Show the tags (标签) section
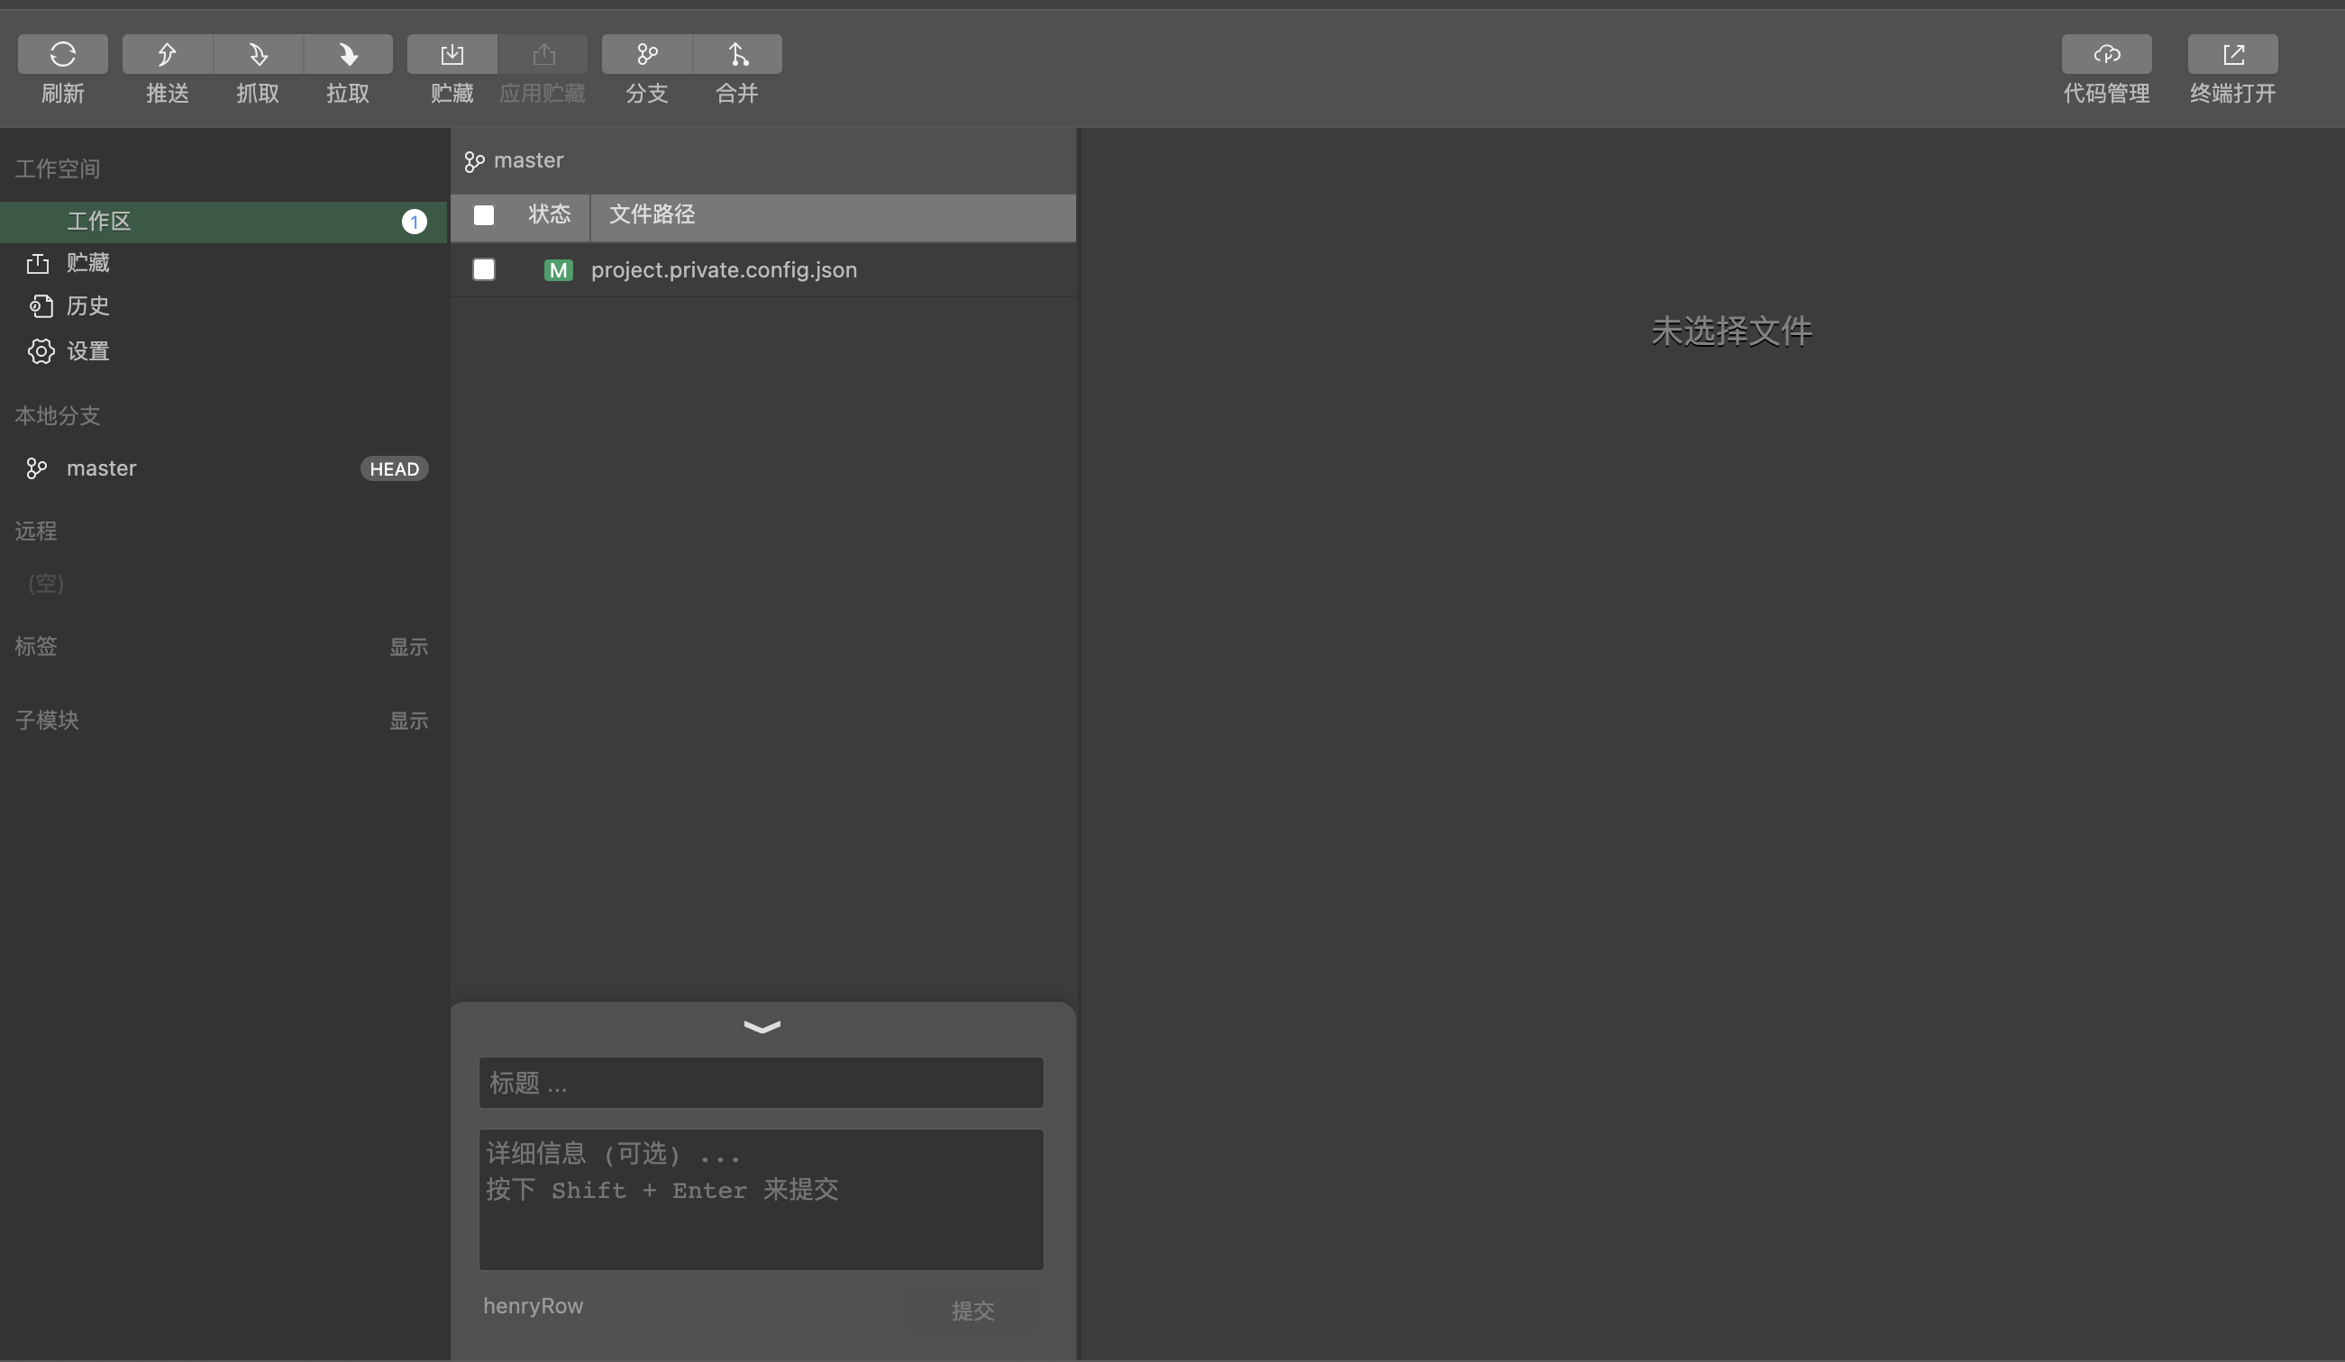The width and height of the screenshot is (2345, 1362). tap(407, 647)
